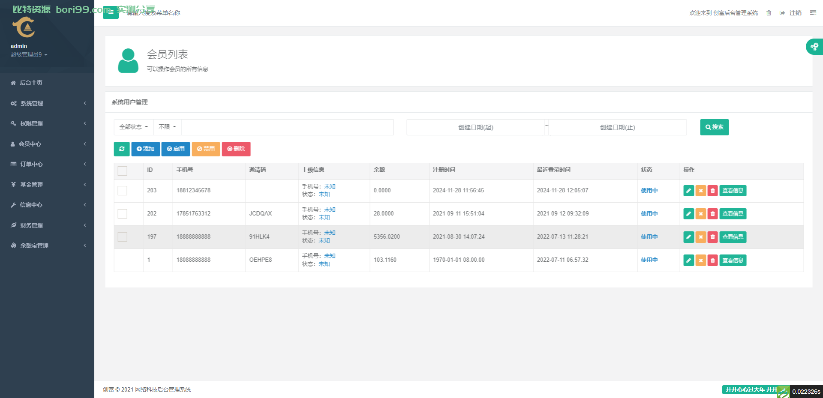The height and width of the screenshot is (398, 823).
Task: Click the orange X icon for member ID 1
Action: point(701,260)
